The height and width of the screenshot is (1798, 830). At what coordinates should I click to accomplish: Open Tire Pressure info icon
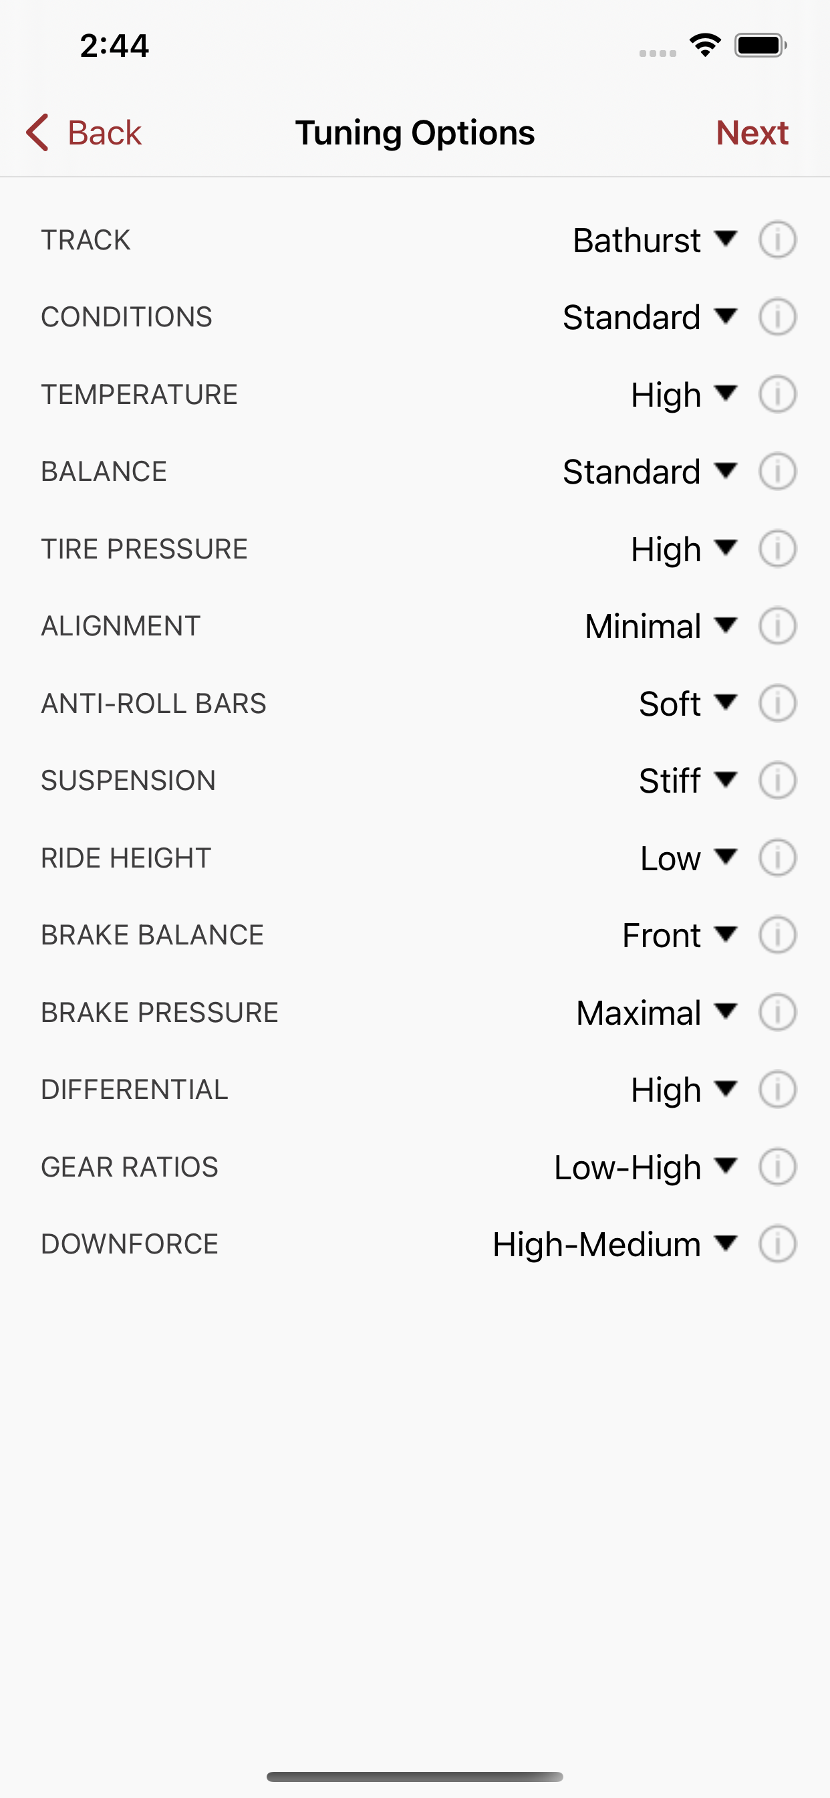point(777,549)
